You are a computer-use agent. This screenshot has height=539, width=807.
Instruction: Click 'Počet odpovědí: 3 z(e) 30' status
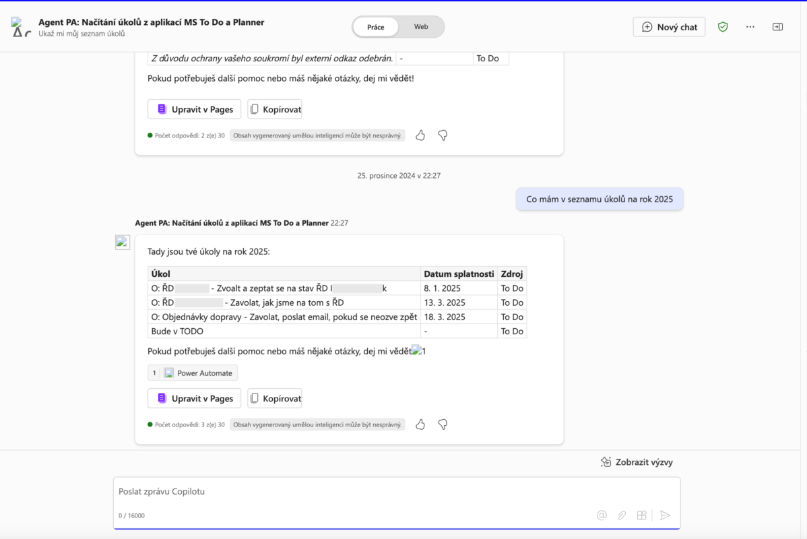coord(187,424)
